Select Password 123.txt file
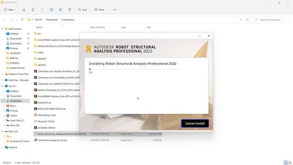 46,121
